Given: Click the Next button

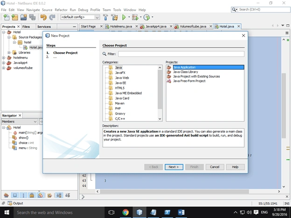Looking at the screenshot, I should (x=174, y=167).
